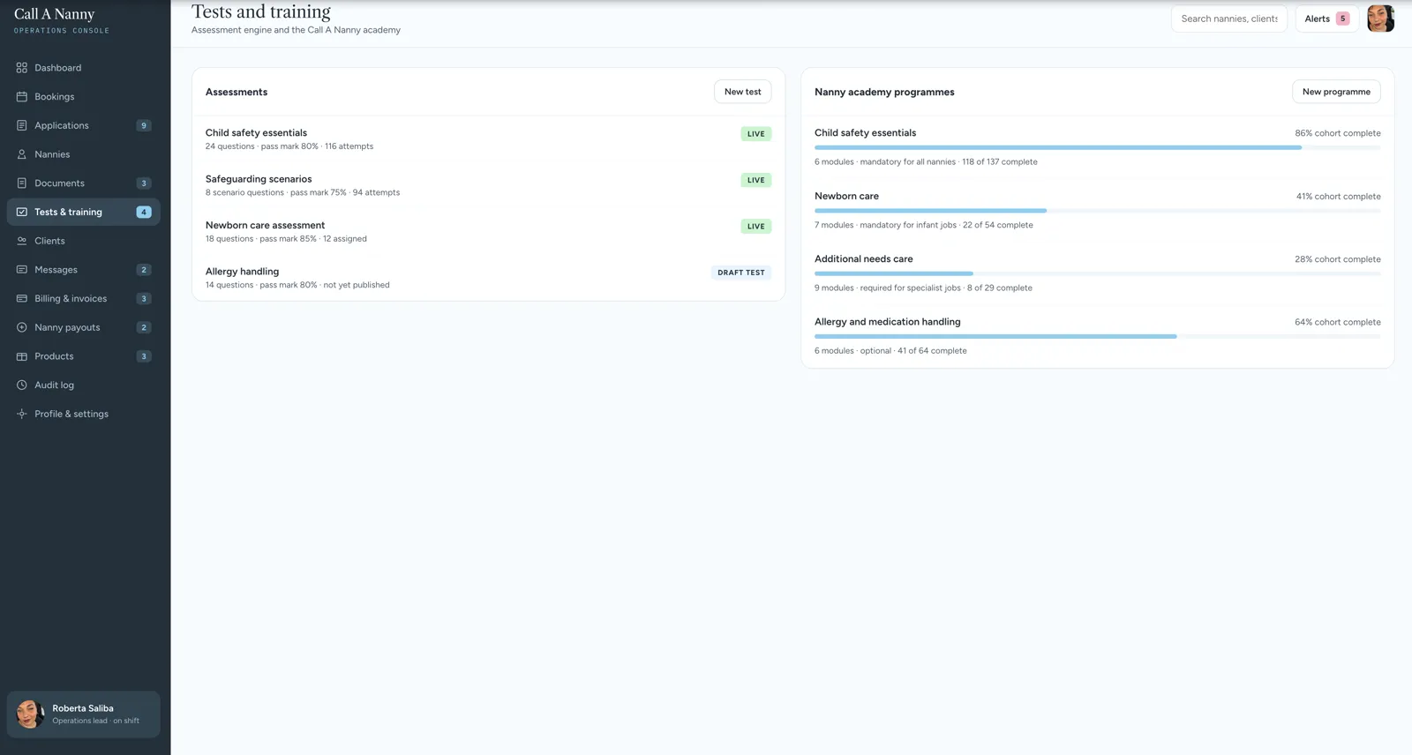Click the Call A Nanny logo
Viewport: 1412px width, 755px height.
[x=54, y=14]
